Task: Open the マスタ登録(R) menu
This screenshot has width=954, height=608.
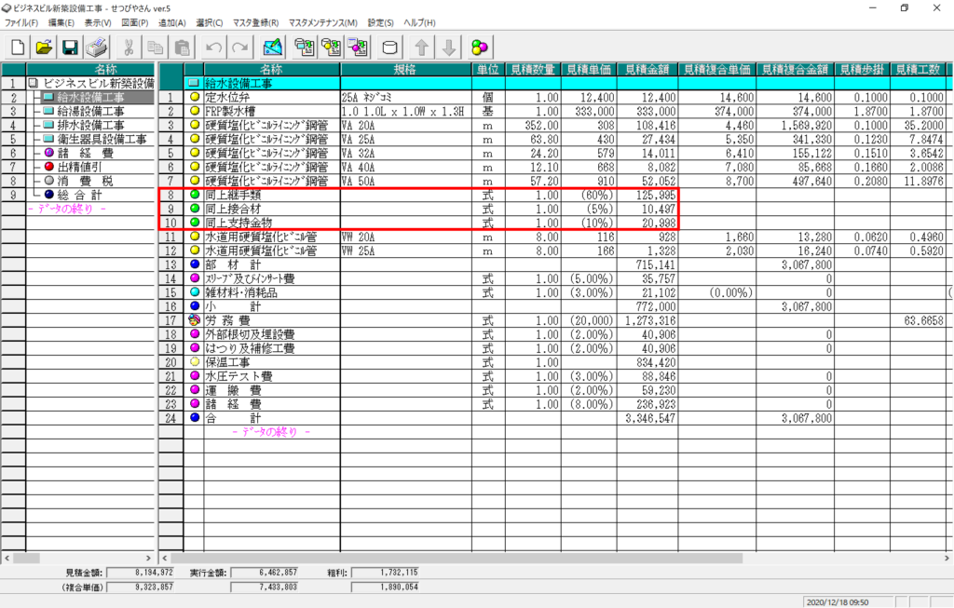Action: (x=255, y=22)
